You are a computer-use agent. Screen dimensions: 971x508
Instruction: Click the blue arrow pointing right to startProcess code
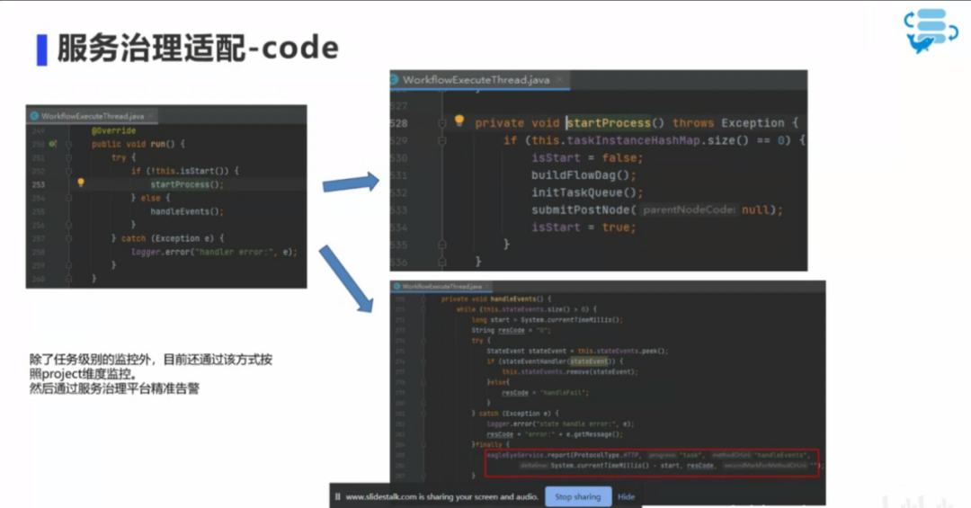[x=351, y=183]
